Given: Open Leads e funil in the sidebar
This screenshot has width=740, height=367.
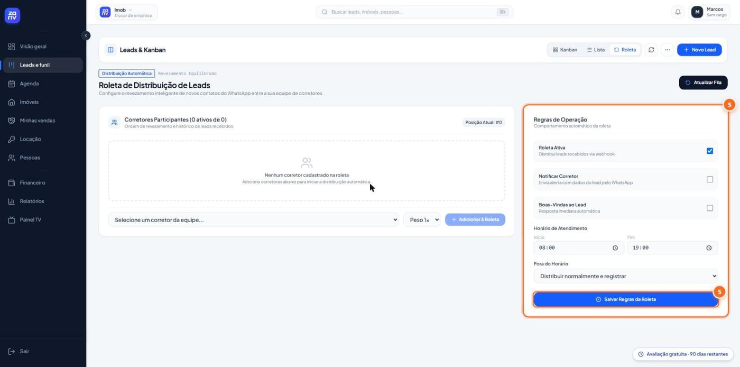Looking at the screenshot, I should point(43,65).
